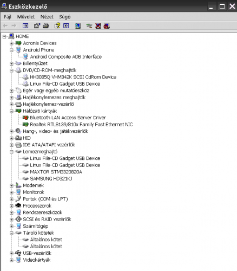The image size is (237, 271).
Task: Click the USB-vezérlők icon
Action: (x=18, y=253)
